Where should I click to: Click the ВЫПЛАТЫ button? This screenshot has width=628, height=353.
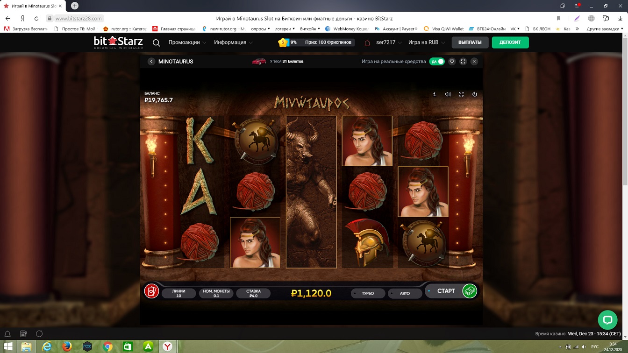[470, 42]
